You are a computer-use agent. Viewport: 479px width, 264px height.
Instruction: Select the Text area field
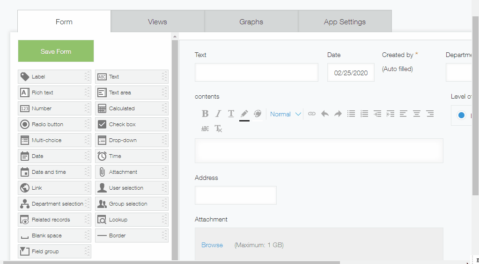(x=132, y=93)
